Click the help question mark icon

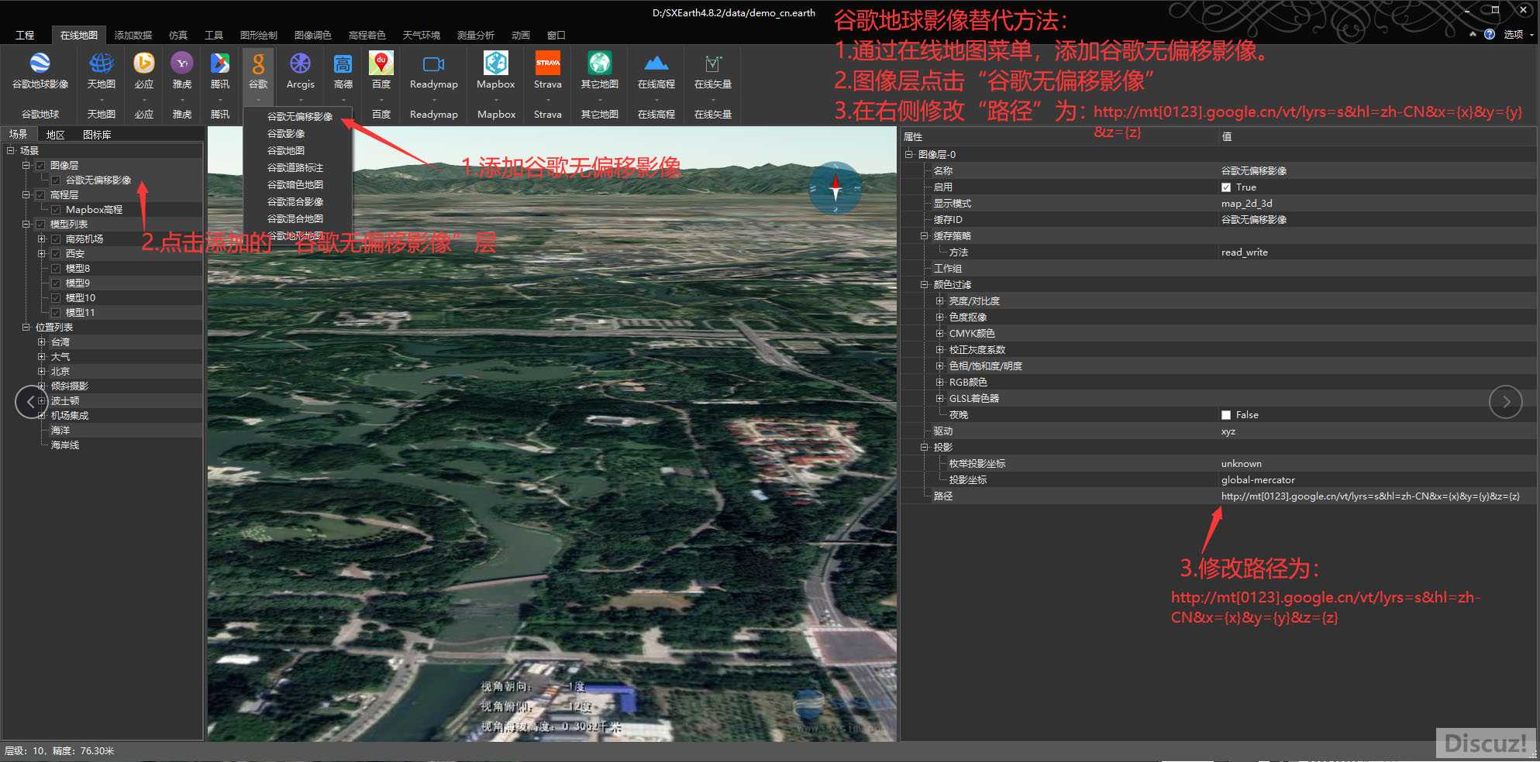[1490, 34]
